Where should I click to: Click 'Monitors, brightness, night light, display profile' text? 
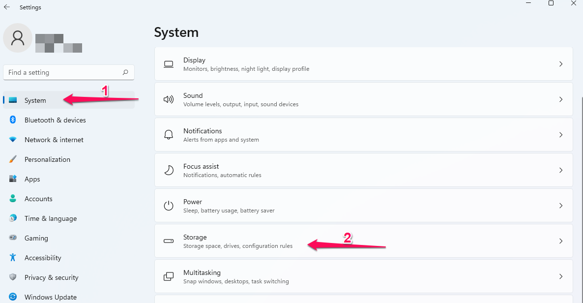point(246,69)
